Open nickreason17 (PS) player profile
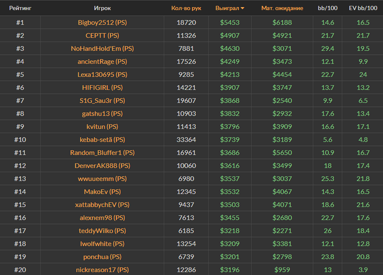The width and height of the screenshot is (383, 275). 102,270
